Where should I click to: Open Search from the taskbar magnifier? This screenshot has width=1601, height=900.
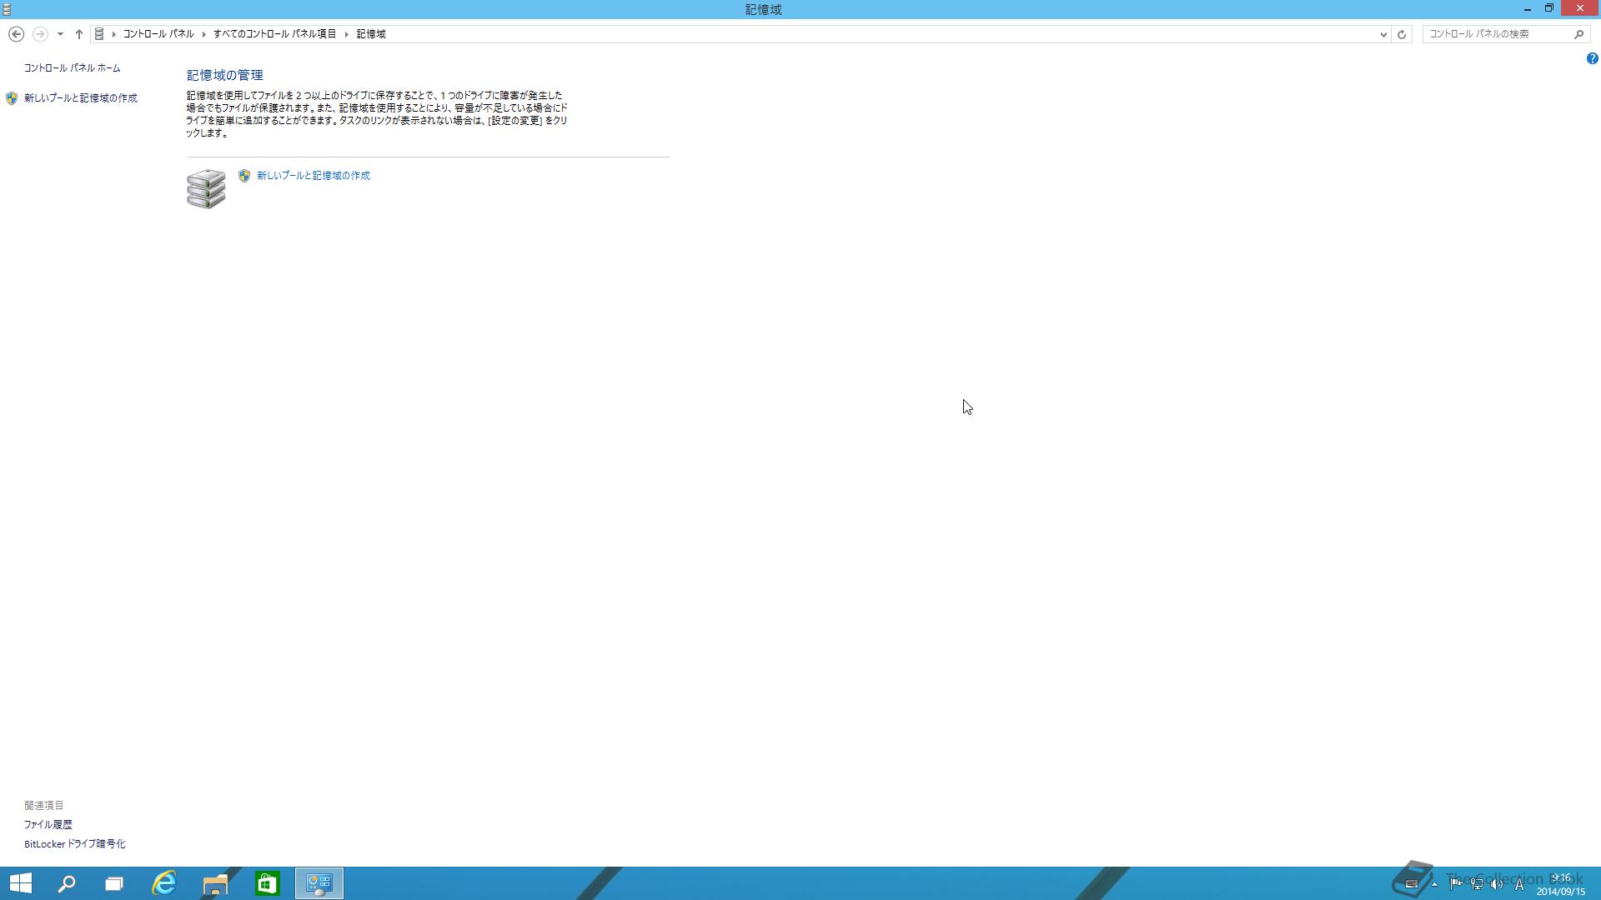point(67,883)
